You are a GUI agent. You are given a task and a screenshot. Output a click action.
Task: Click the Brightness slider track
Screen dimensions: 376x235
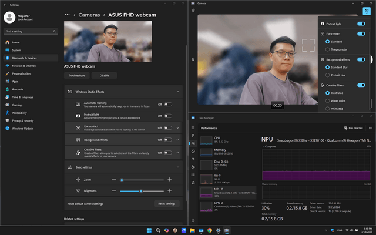142,191
